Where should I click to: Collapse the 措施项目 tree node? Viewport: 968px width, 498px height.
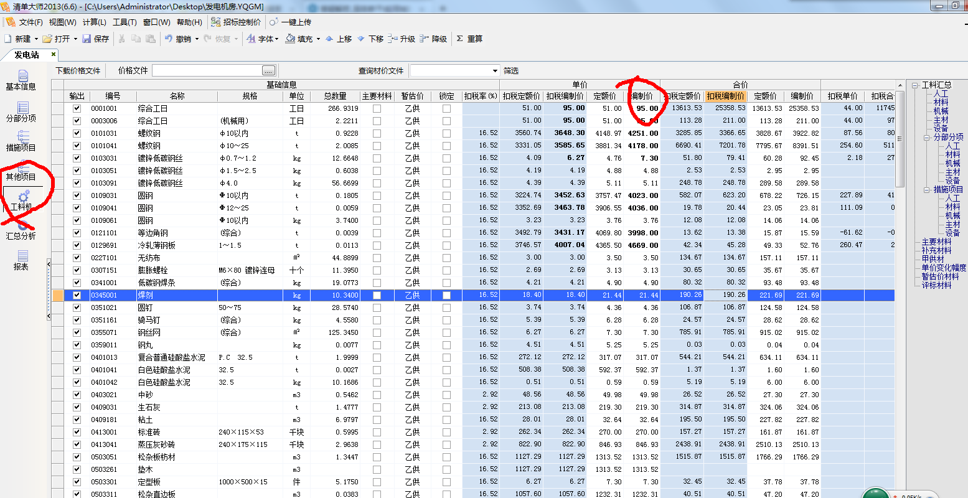pos(927,190)
